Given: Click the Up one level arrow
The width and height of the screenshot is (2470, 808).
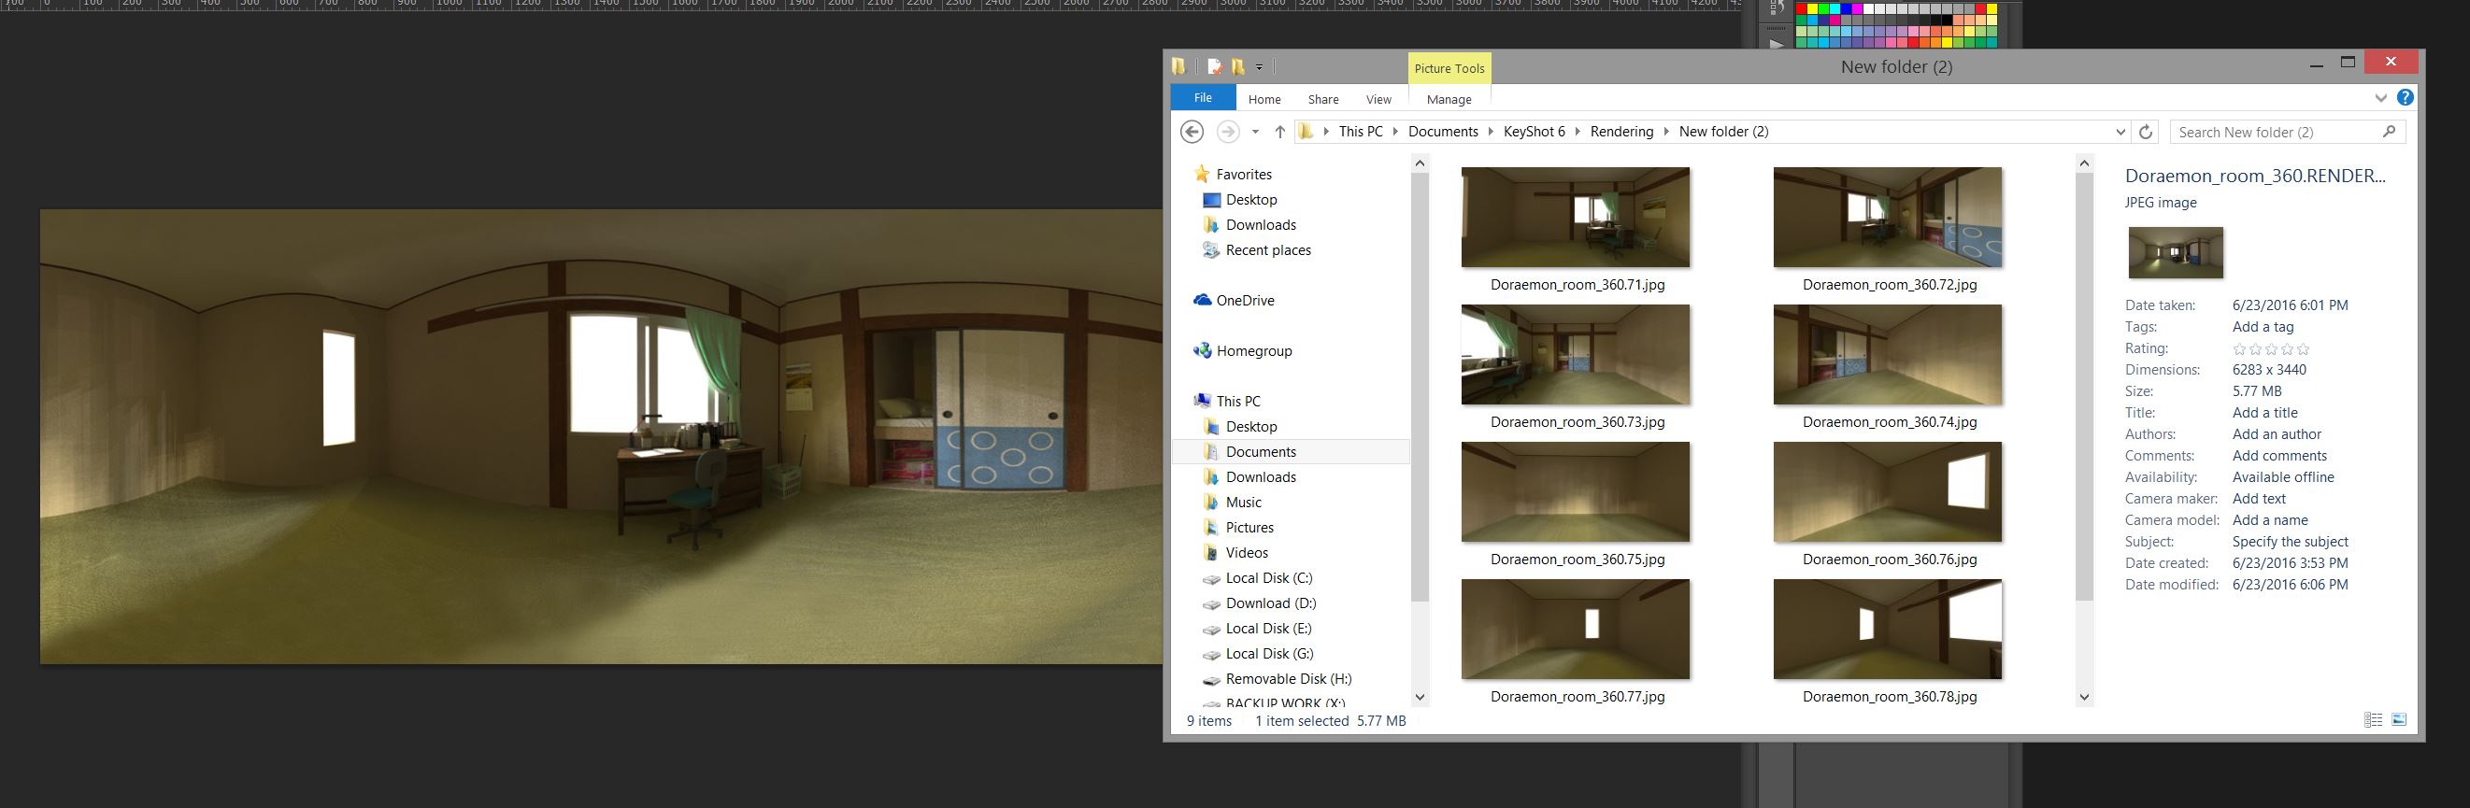Looking at the screenshot, I should 1279,132.
